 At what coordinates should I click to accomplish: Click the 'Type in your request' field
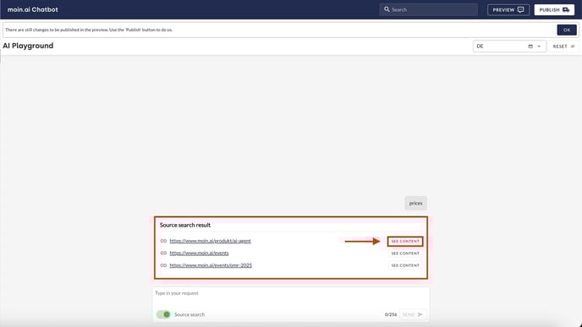291,297
